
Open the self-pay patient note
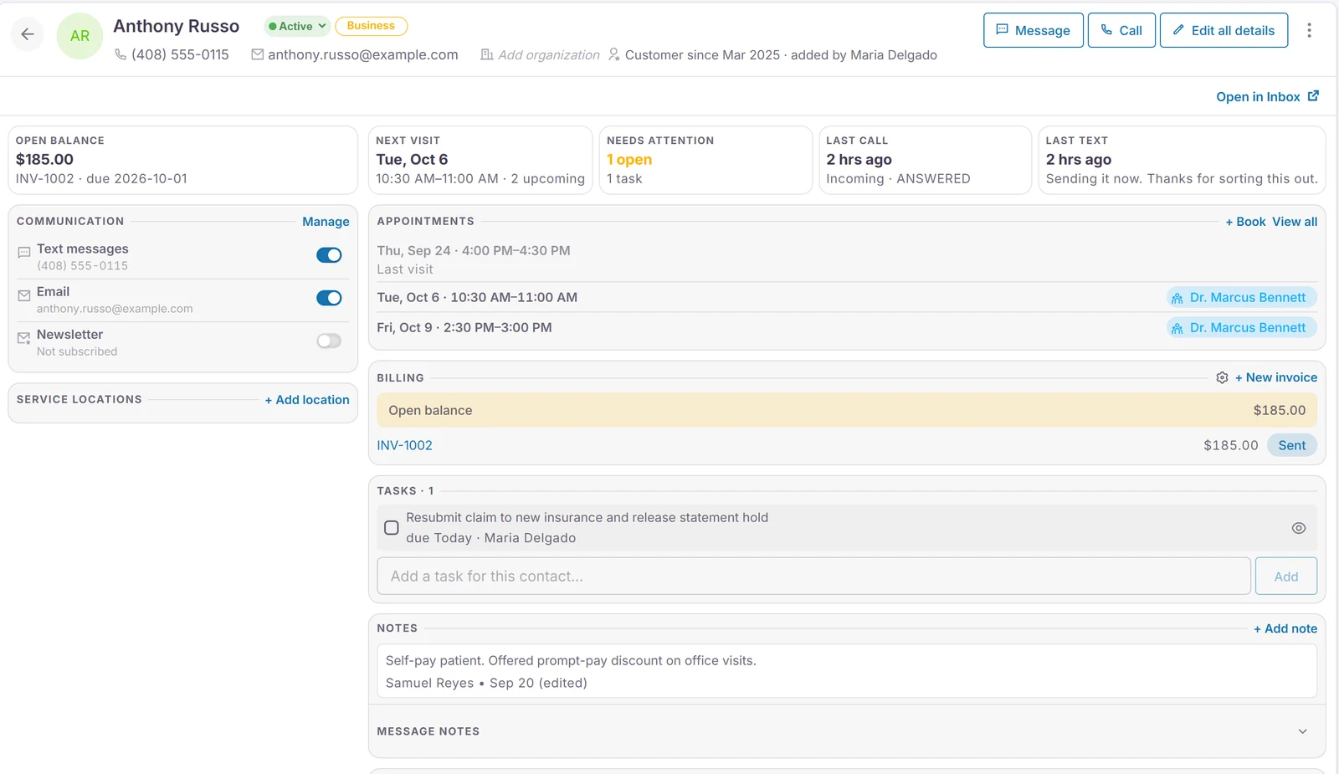(x=847, y=671)
